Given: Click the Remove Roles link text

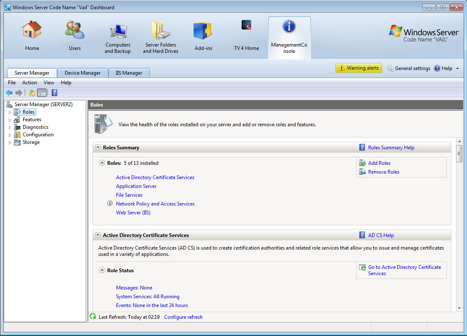Looking at the screenshot, I should click(x=384, y=172).
